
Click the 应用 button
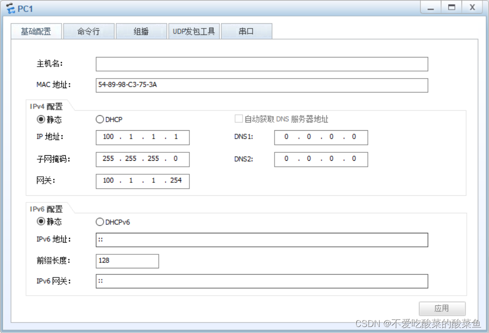click(442, 308)
